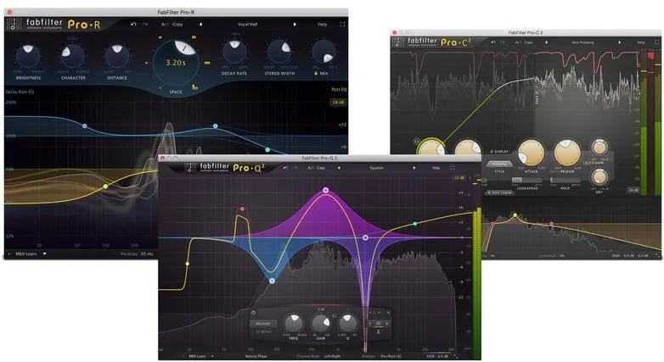The image size is (664, 362).
Task: Open the preset name menu in Pro-C 2
Action: [582, 42]
